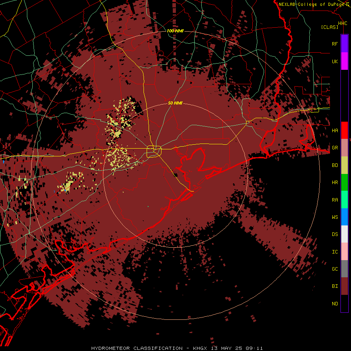Viewport: 351px width, 351px height.
Task: Click the Hydrometeor Classification KHGX timestamp caption
Action: (x=177, y=348)
